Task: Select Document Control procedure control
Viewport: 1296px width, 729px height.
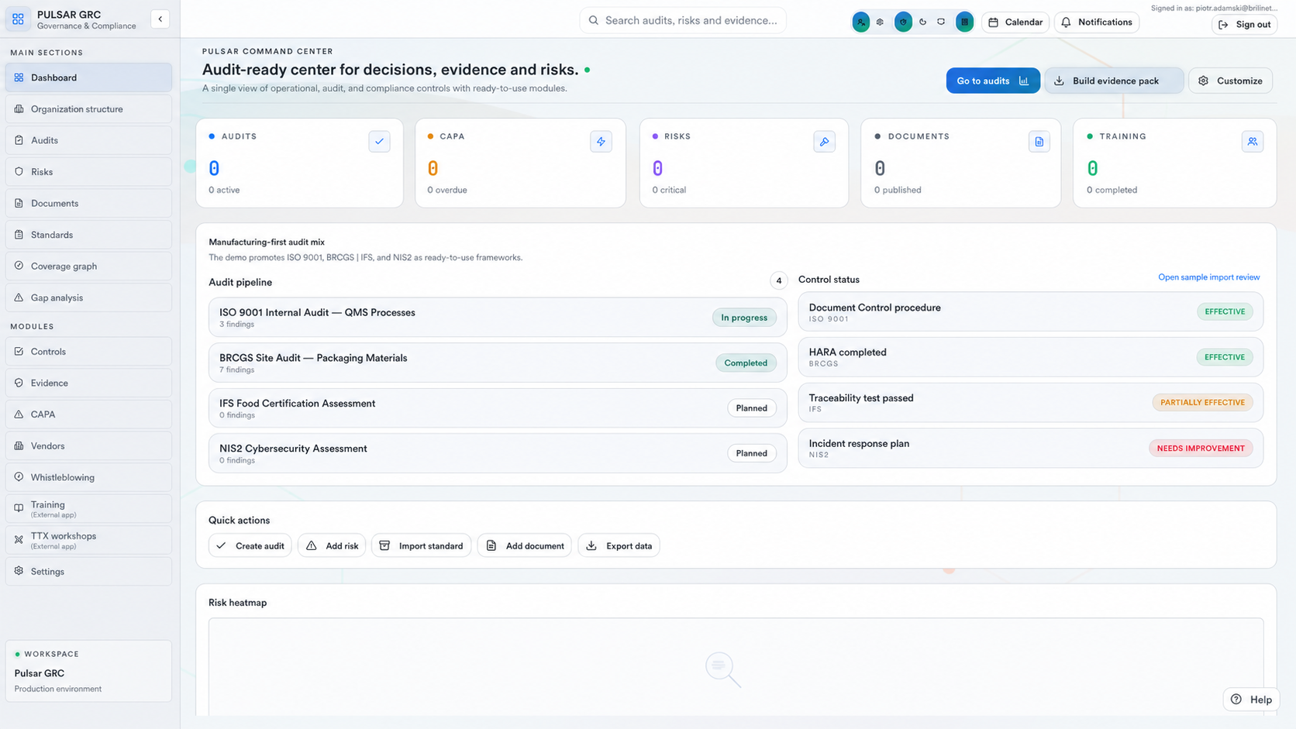Action: pos(1031,312)
